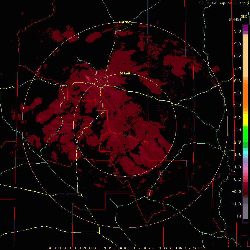This screenshot has width=250, height=250.
Task: Click the 2.6 scale value
Action: click(x=237, y=142)
